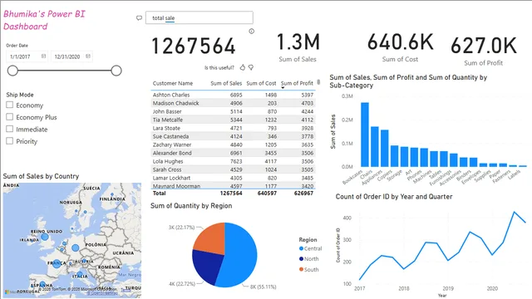Click the info icon beside 1267564
The width and height of the screenshot is (532, 299).
[251, 32]
